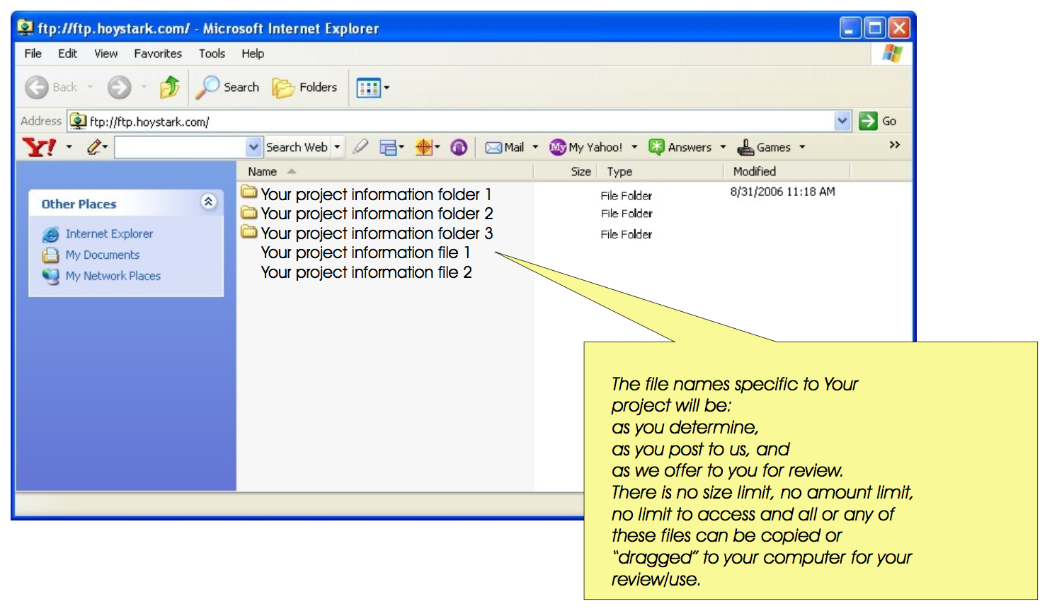The height and width of the screenshot is (611, 1052).
Task: Select Your project information folder 2
Action: (376, 214)
